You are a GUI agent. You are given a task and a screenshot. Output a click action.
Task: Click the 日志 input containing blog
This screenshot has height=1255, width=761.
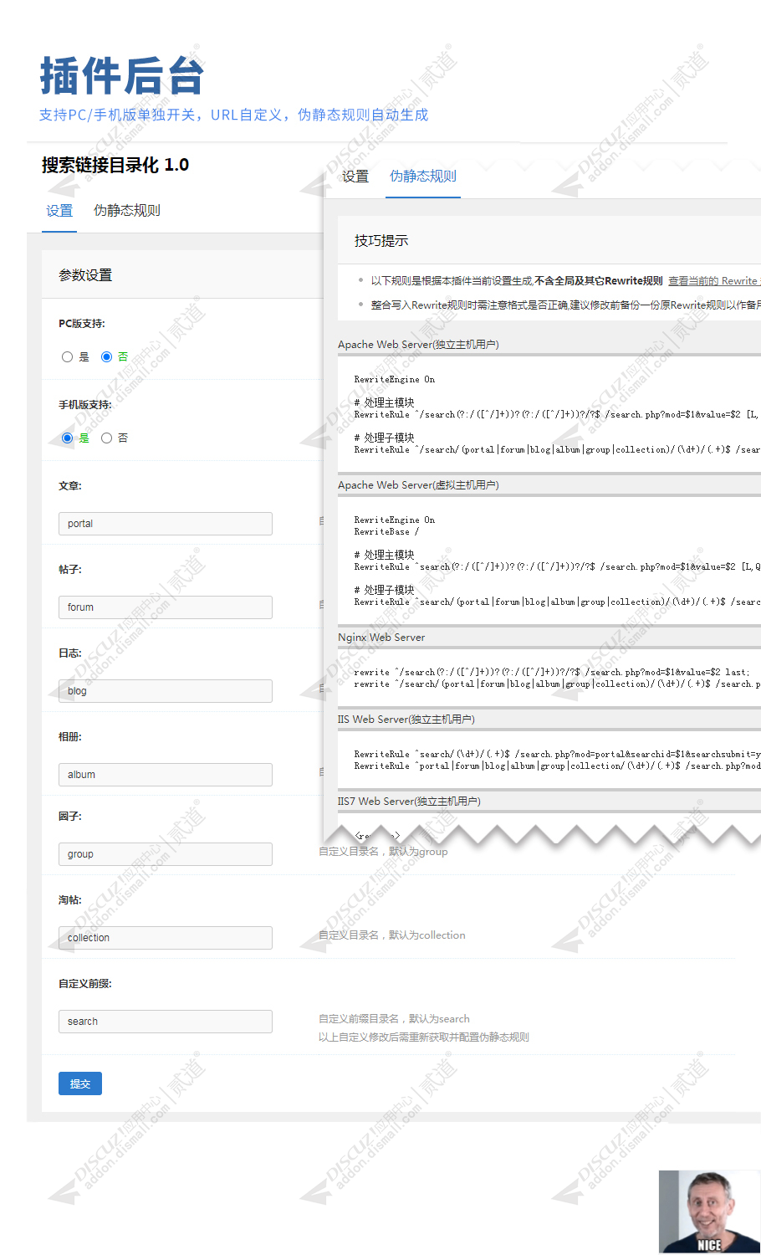click(x=166, y=691)
